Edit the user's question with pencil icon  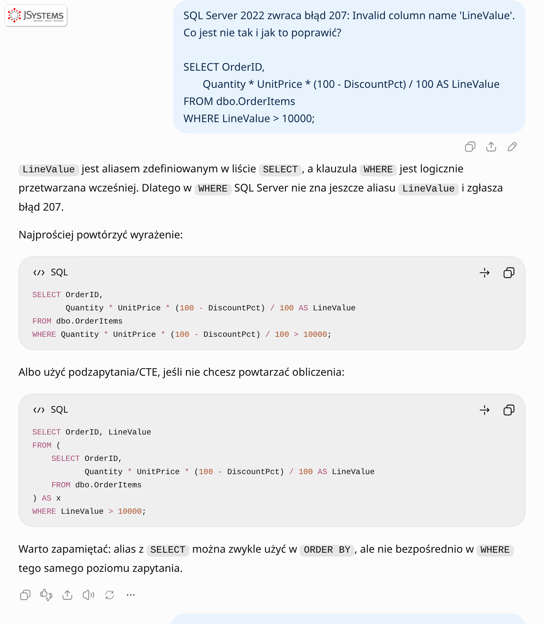(x=512, y=147)
